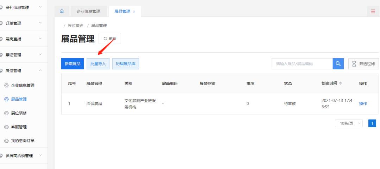380x169 pixels.
Task: Click the red hamburger menu icon
Action: point(373,11)
